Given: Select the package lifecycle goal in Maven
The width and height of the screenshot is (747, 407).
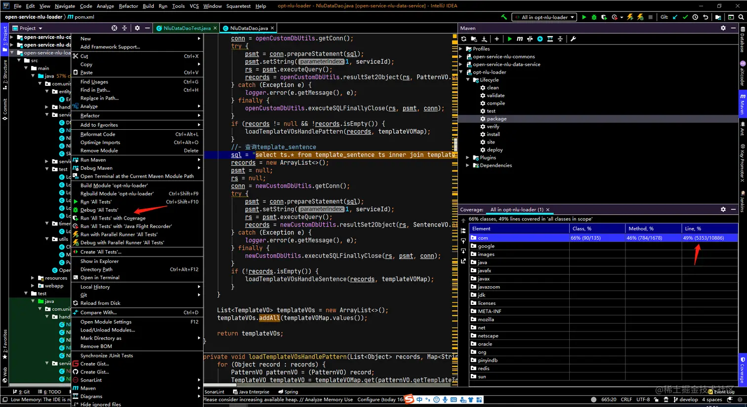Looking at the screenshot, I should (497, 119).
